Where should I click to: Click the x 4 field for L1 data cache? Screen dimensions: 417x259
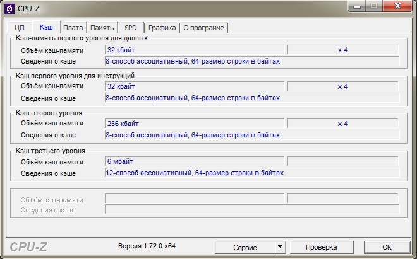[343, 50]
